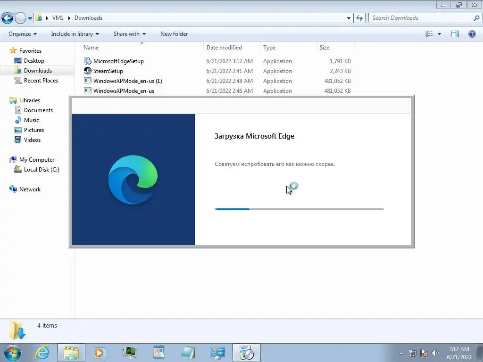Viewport: 483px width, 362px height.
Task: Open Recent Places in Favorites
Action: pyautogui.click(x=41, y=80)
